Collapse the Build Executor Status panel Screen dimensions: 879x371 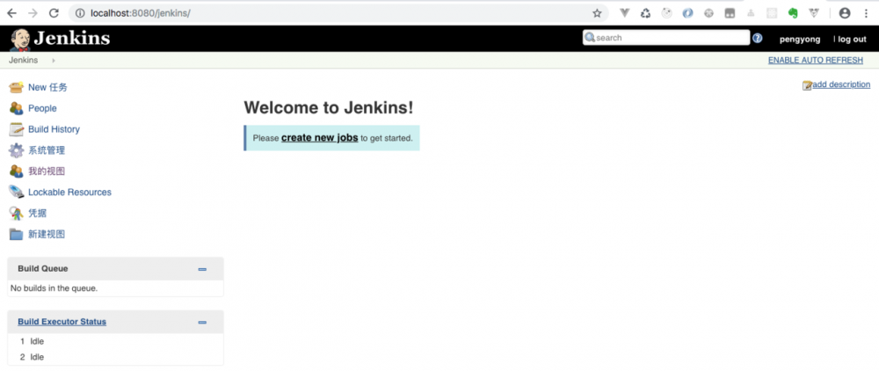pos(202,323)
